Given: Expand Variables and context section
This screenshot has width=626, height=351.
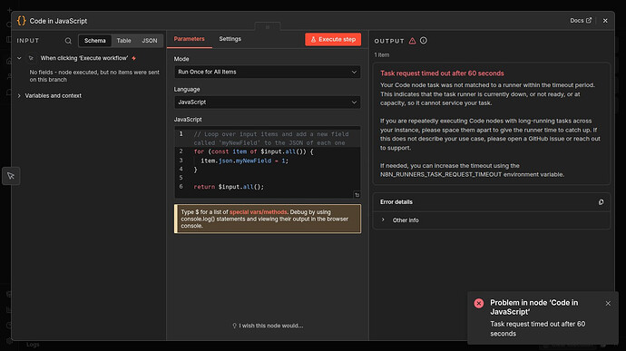Looking at the screenshot, I should tap(19, 96).
